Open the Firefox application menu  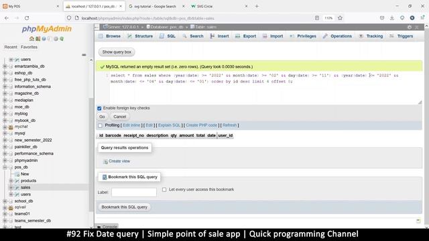pos(423,18)
